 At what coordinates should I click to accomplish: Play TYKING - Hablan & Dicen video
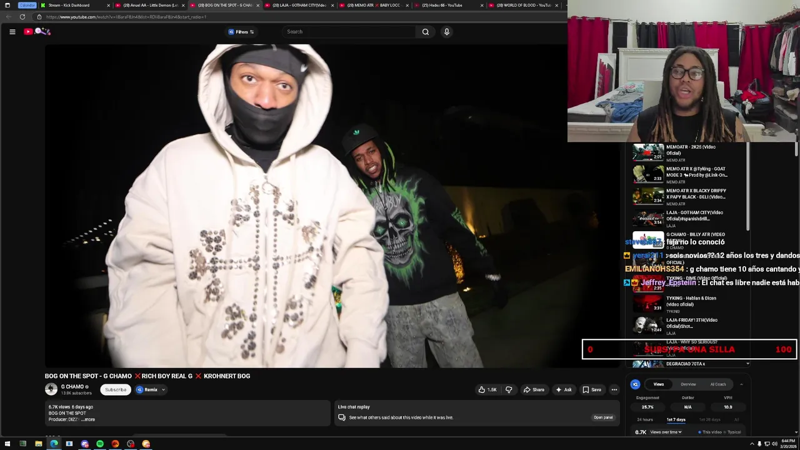point(689,304)
